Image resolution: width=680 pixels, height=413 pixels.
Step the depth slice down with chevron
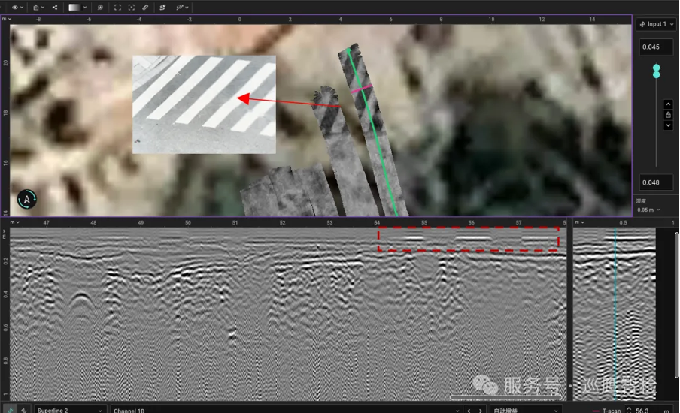(x=668, y=125)
